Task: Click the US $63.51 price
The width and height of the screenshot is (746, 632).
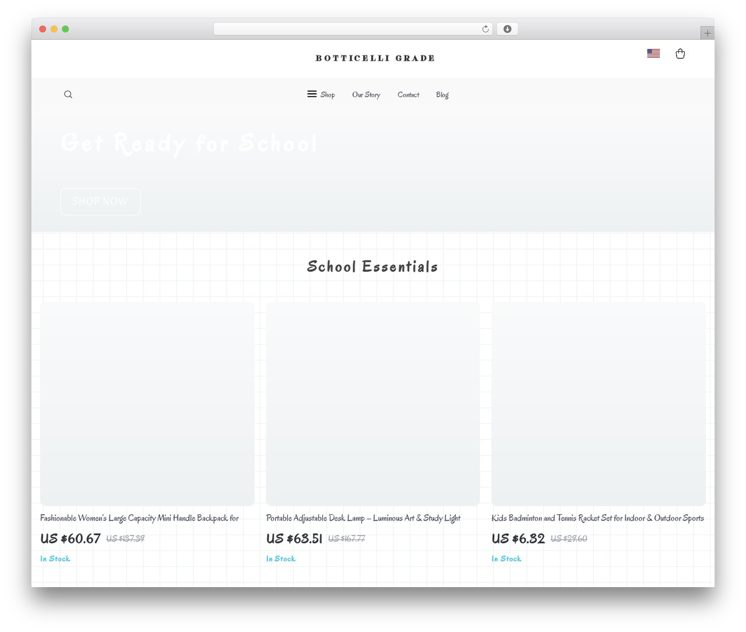Action: (294, 539)
